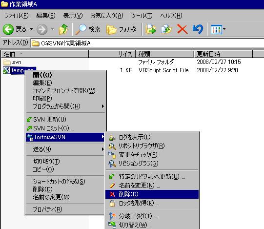Viewport: 264px width, 229px height.
Task: Click the ファイル フォルダ type cell
Action: point(156,62)
